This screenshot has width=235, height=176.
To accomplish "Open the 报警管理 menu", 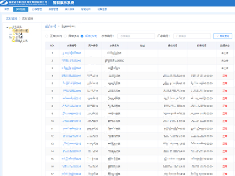I will (x=53, y=9).
